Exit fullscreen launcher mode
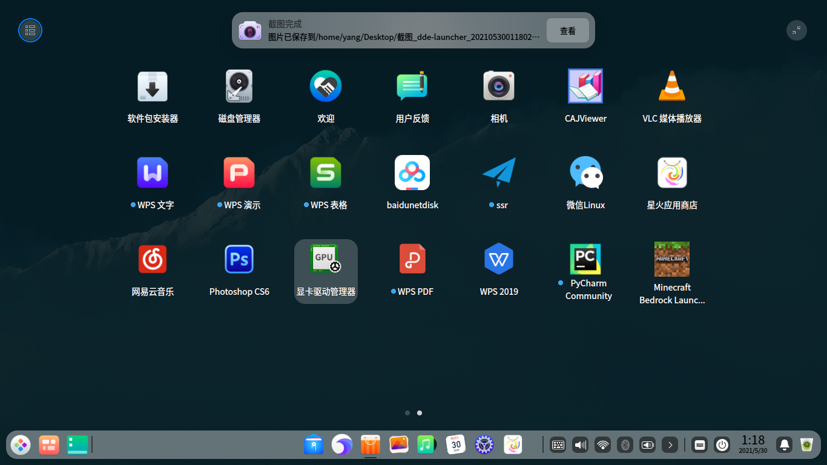Viewport: 827px width, 465px height. (797, 30)
